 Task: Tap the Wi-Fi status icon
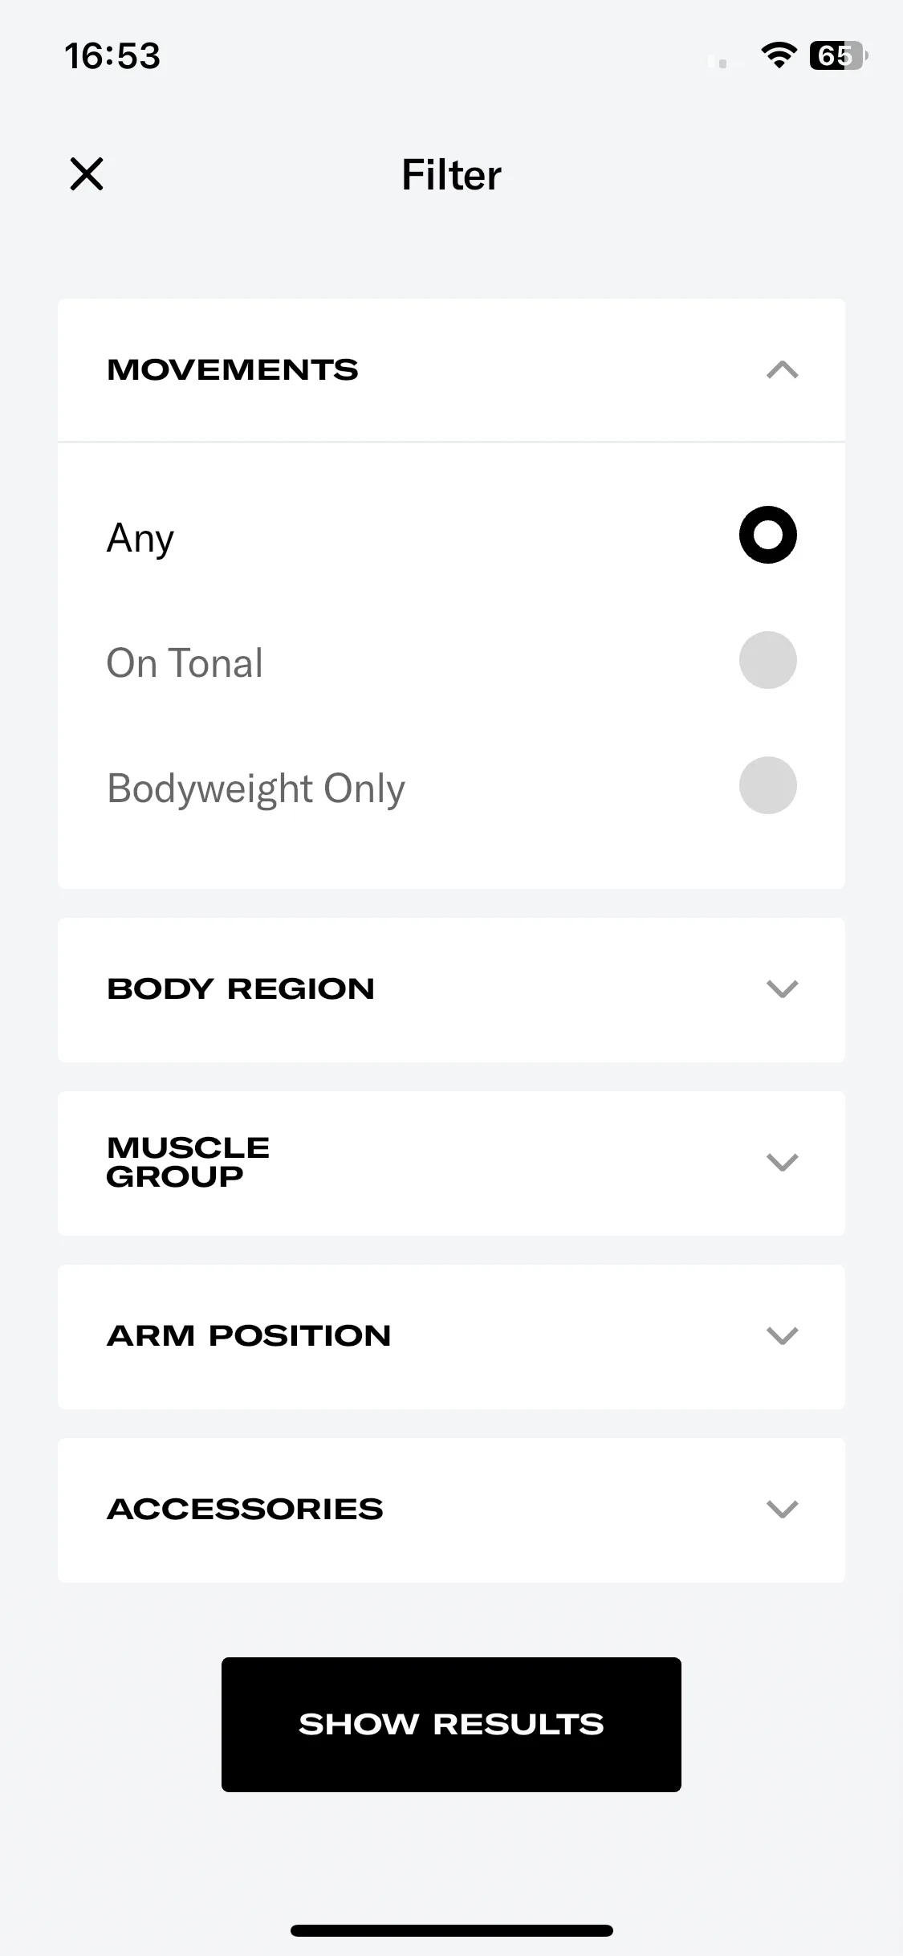click(x=778, y=55)
